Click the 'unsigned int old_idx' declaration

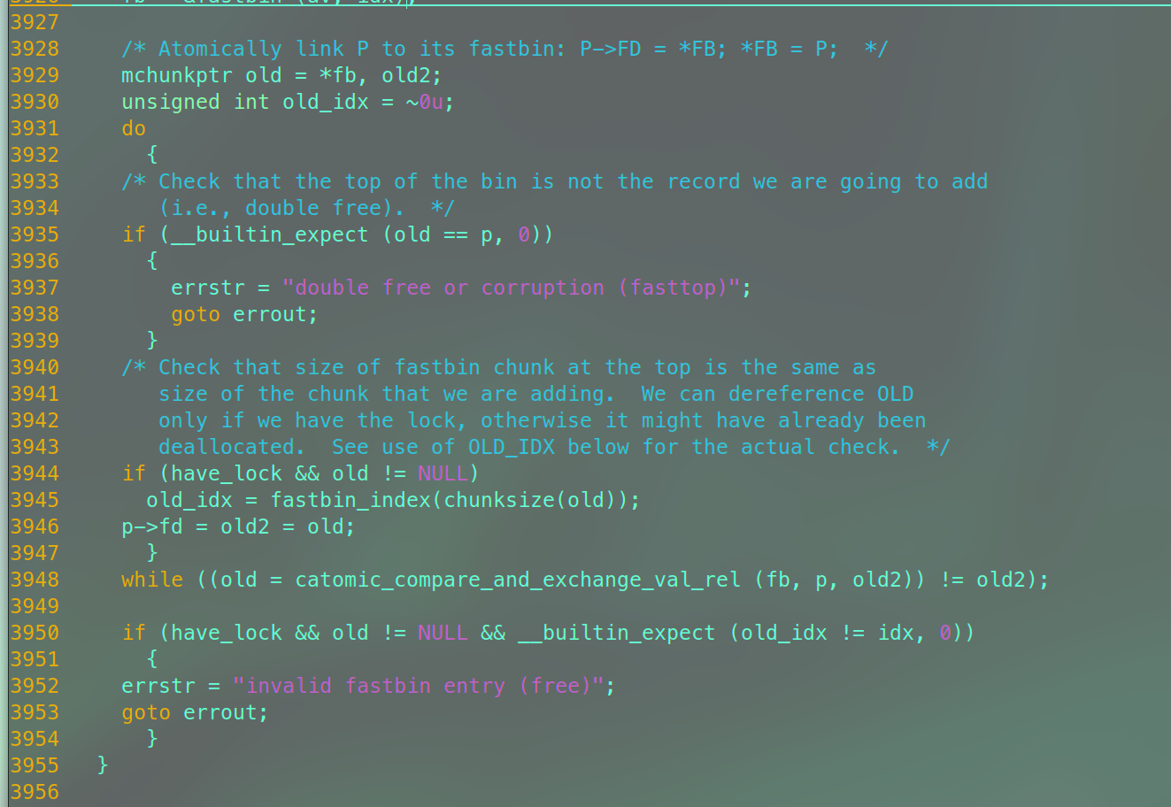point(245,102)
